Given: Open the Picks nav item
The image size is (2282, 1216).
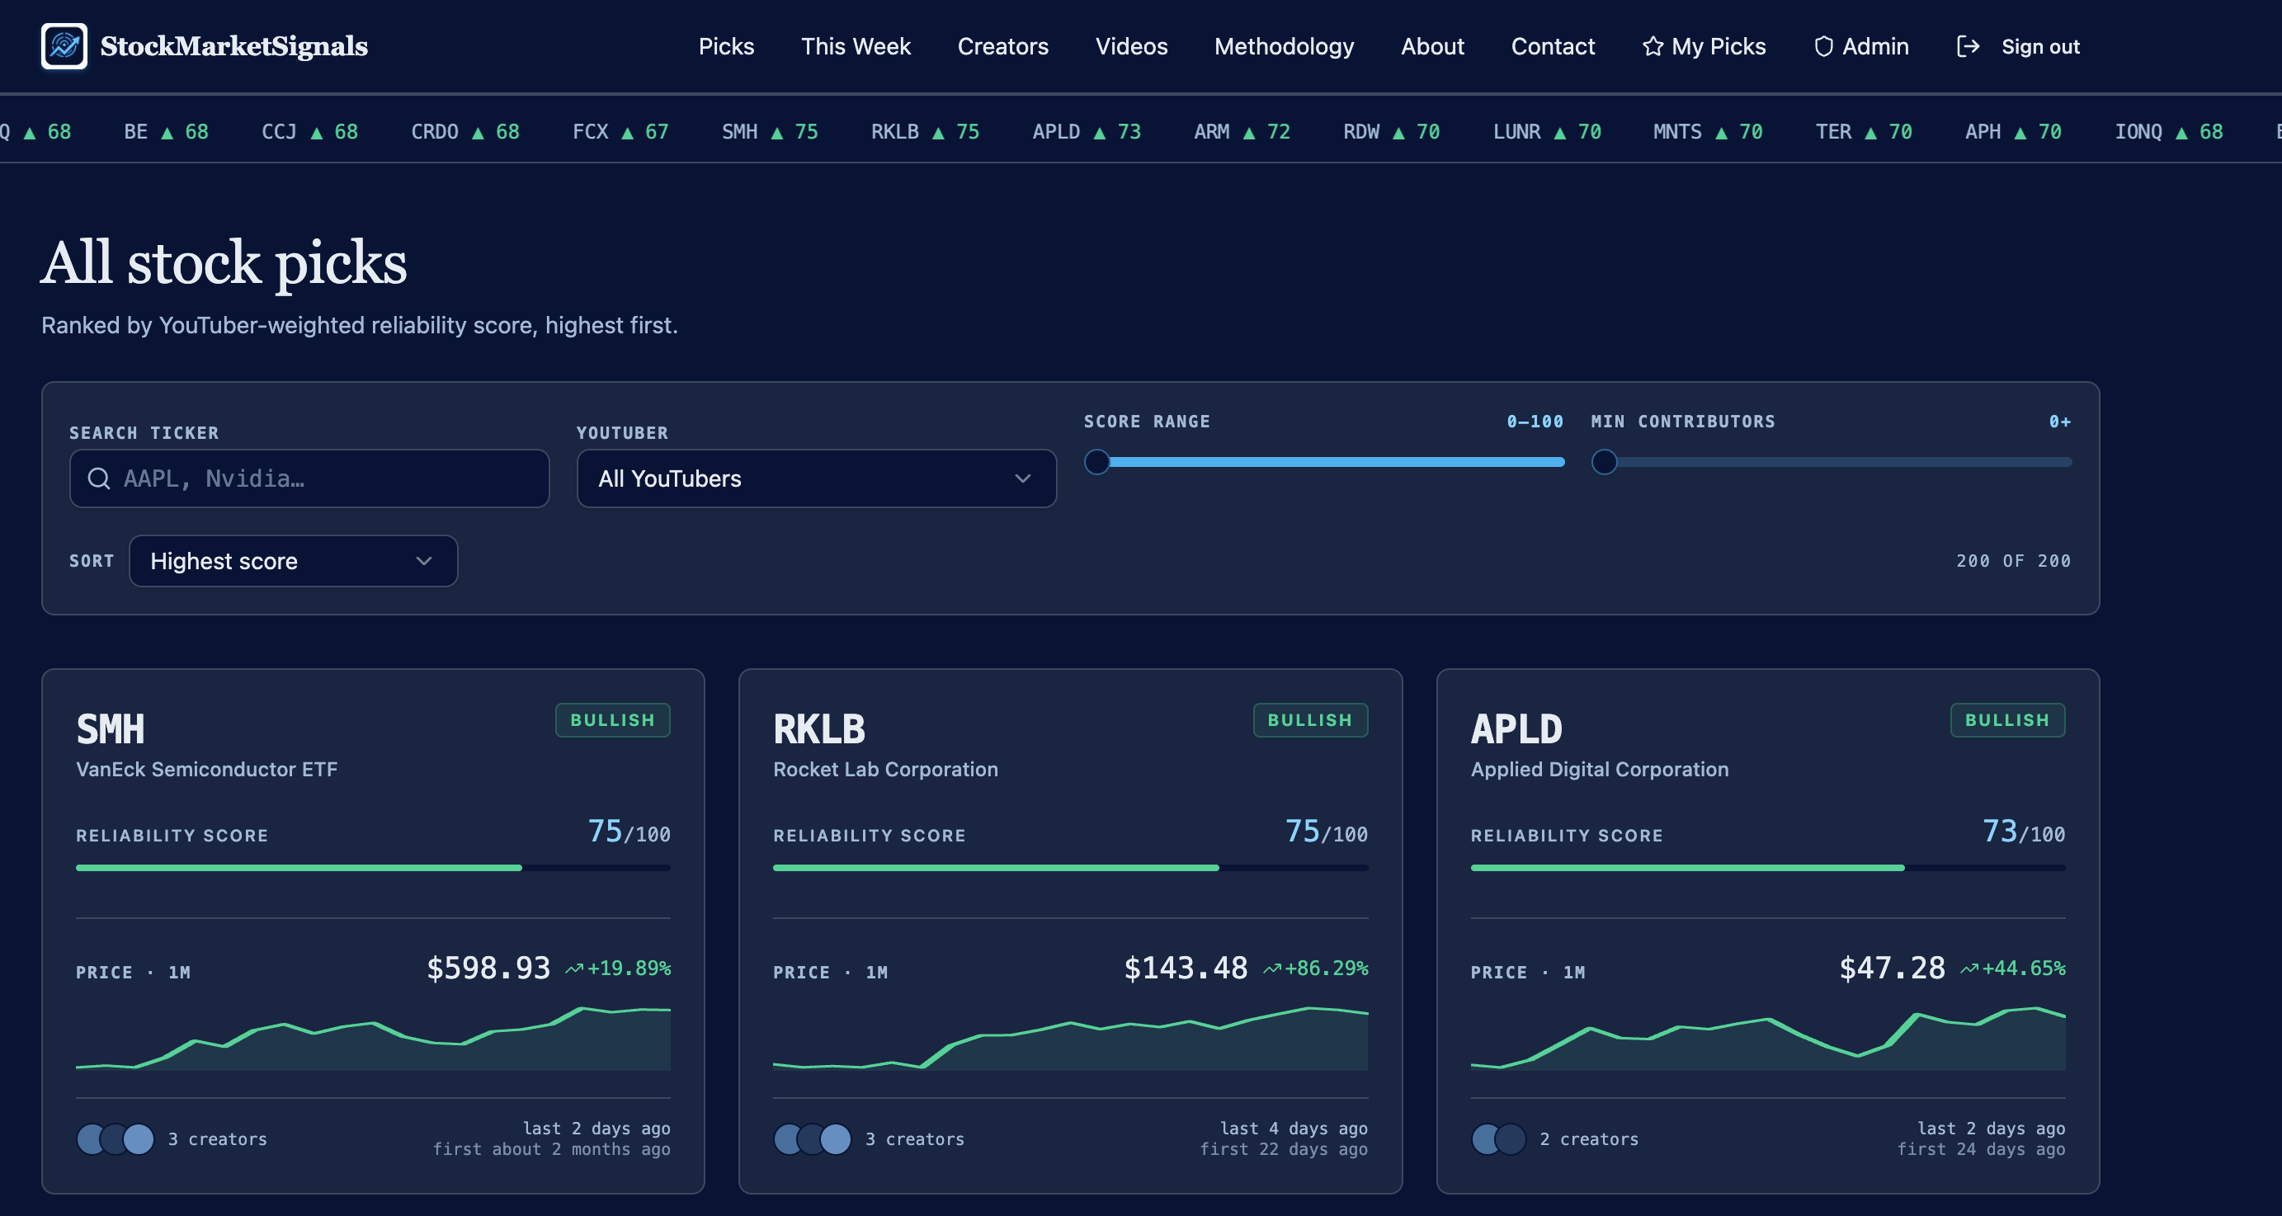Looking at the screenshot, I should tap(726, 46).
